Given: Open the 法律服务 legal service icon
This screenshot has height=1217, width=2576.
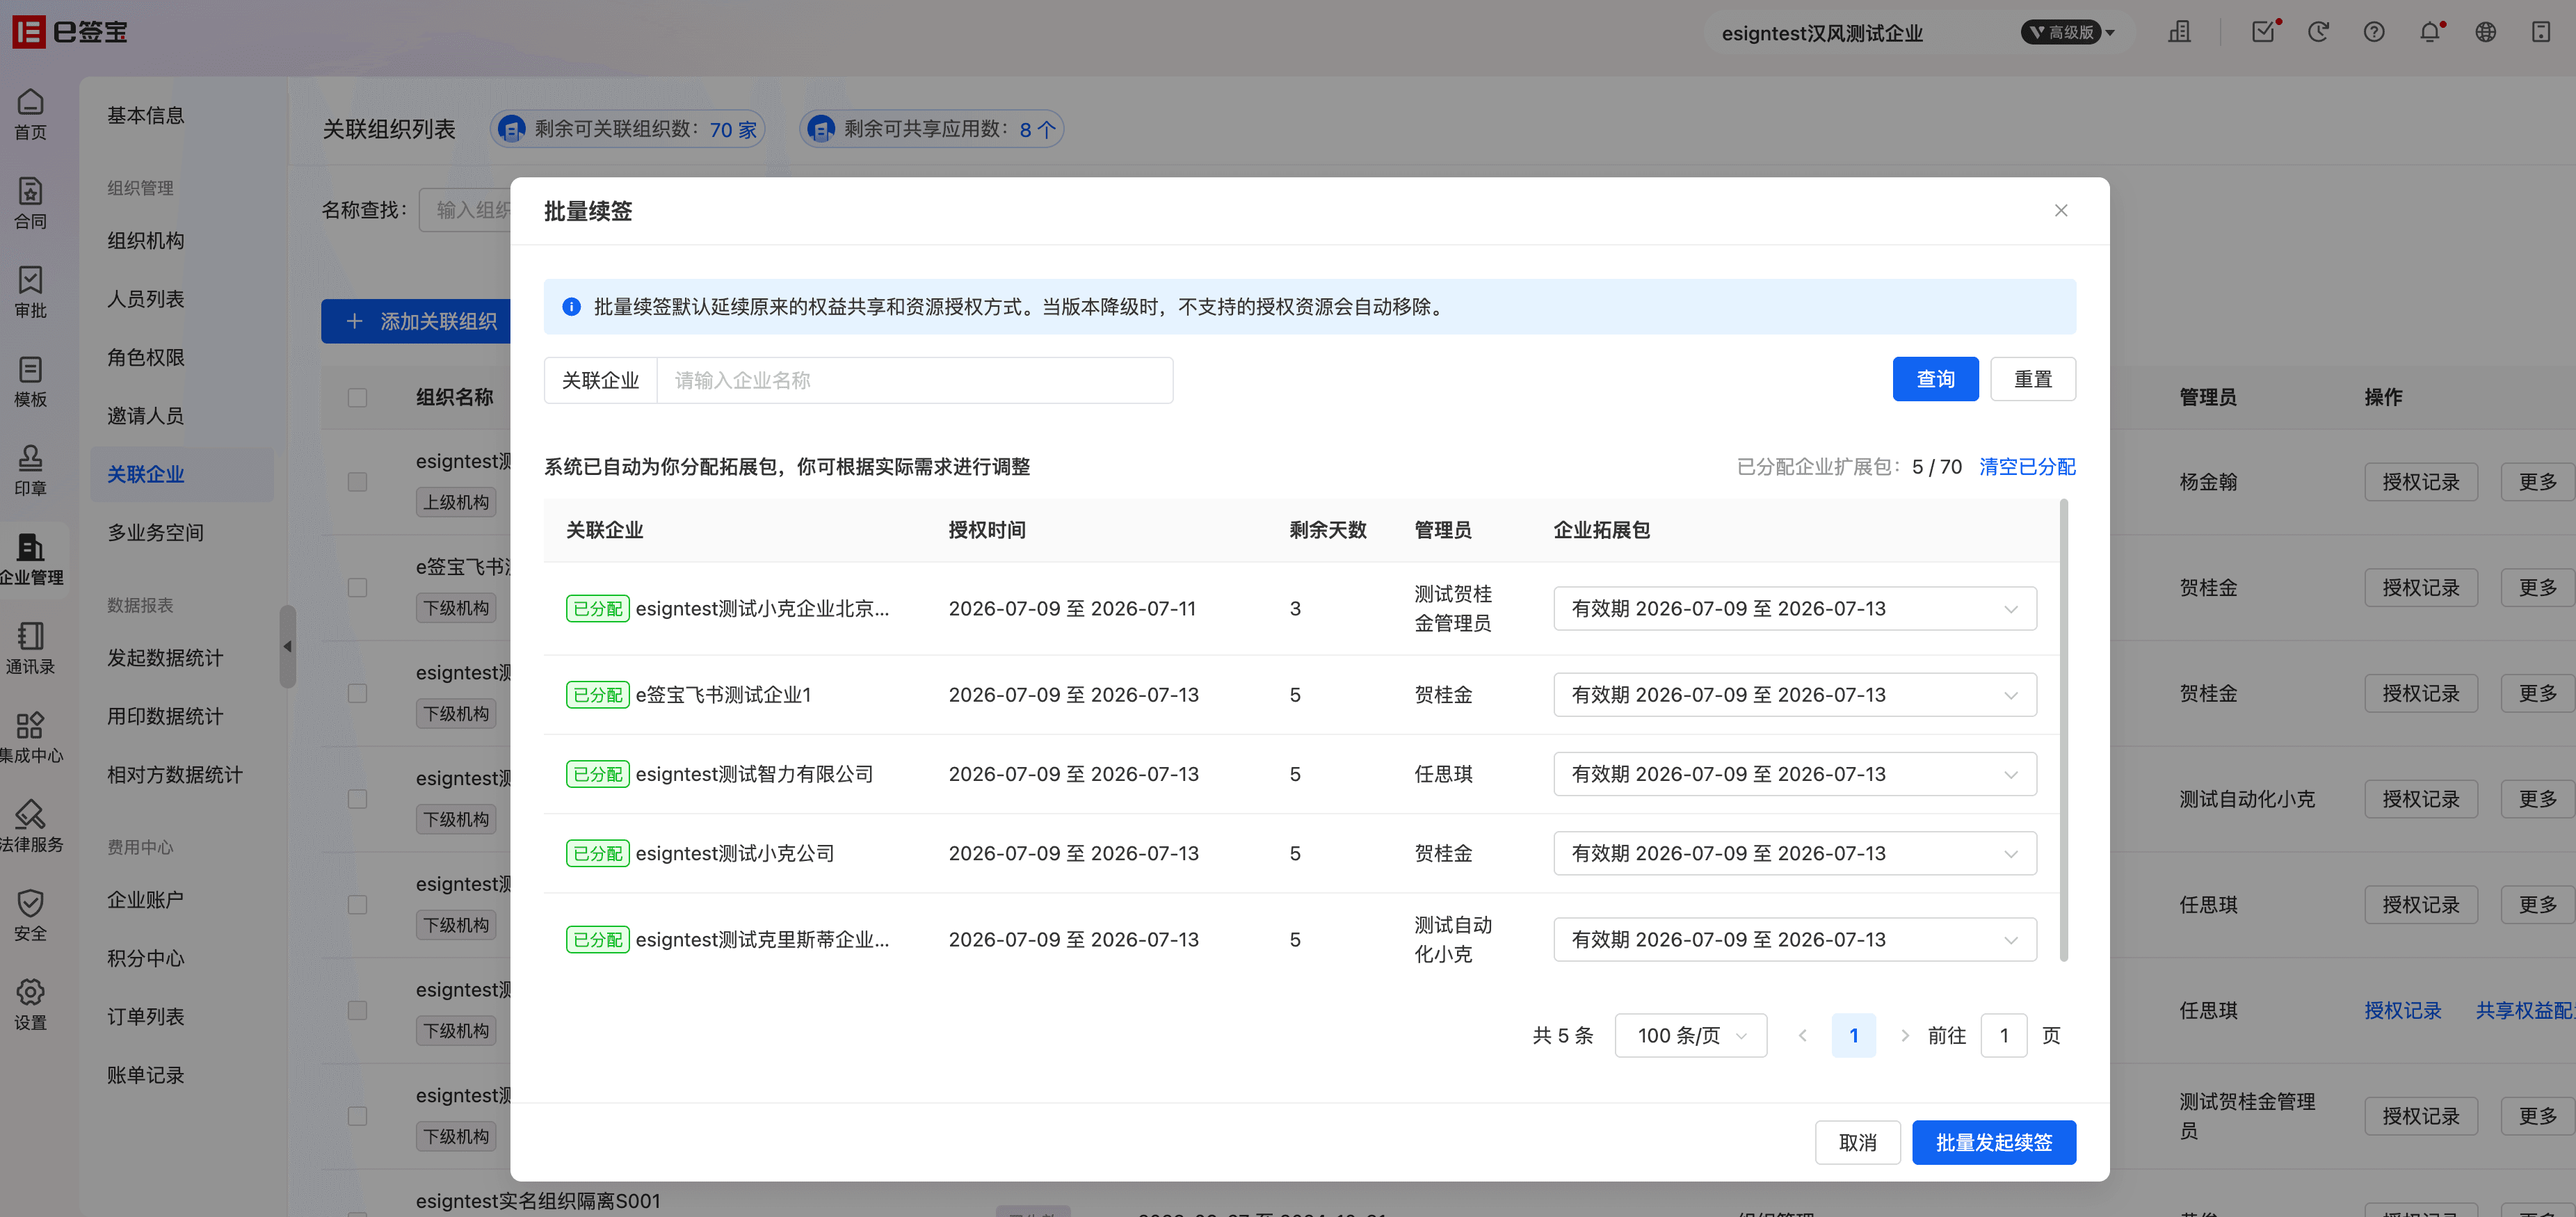Looking at the screenshot, I should (x=31, y=826).
